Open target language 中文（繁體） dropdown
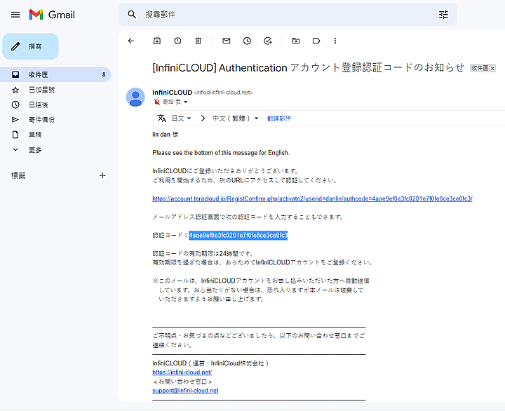The width and height of the screenshot is (505, 411). (x=236, y=119)
